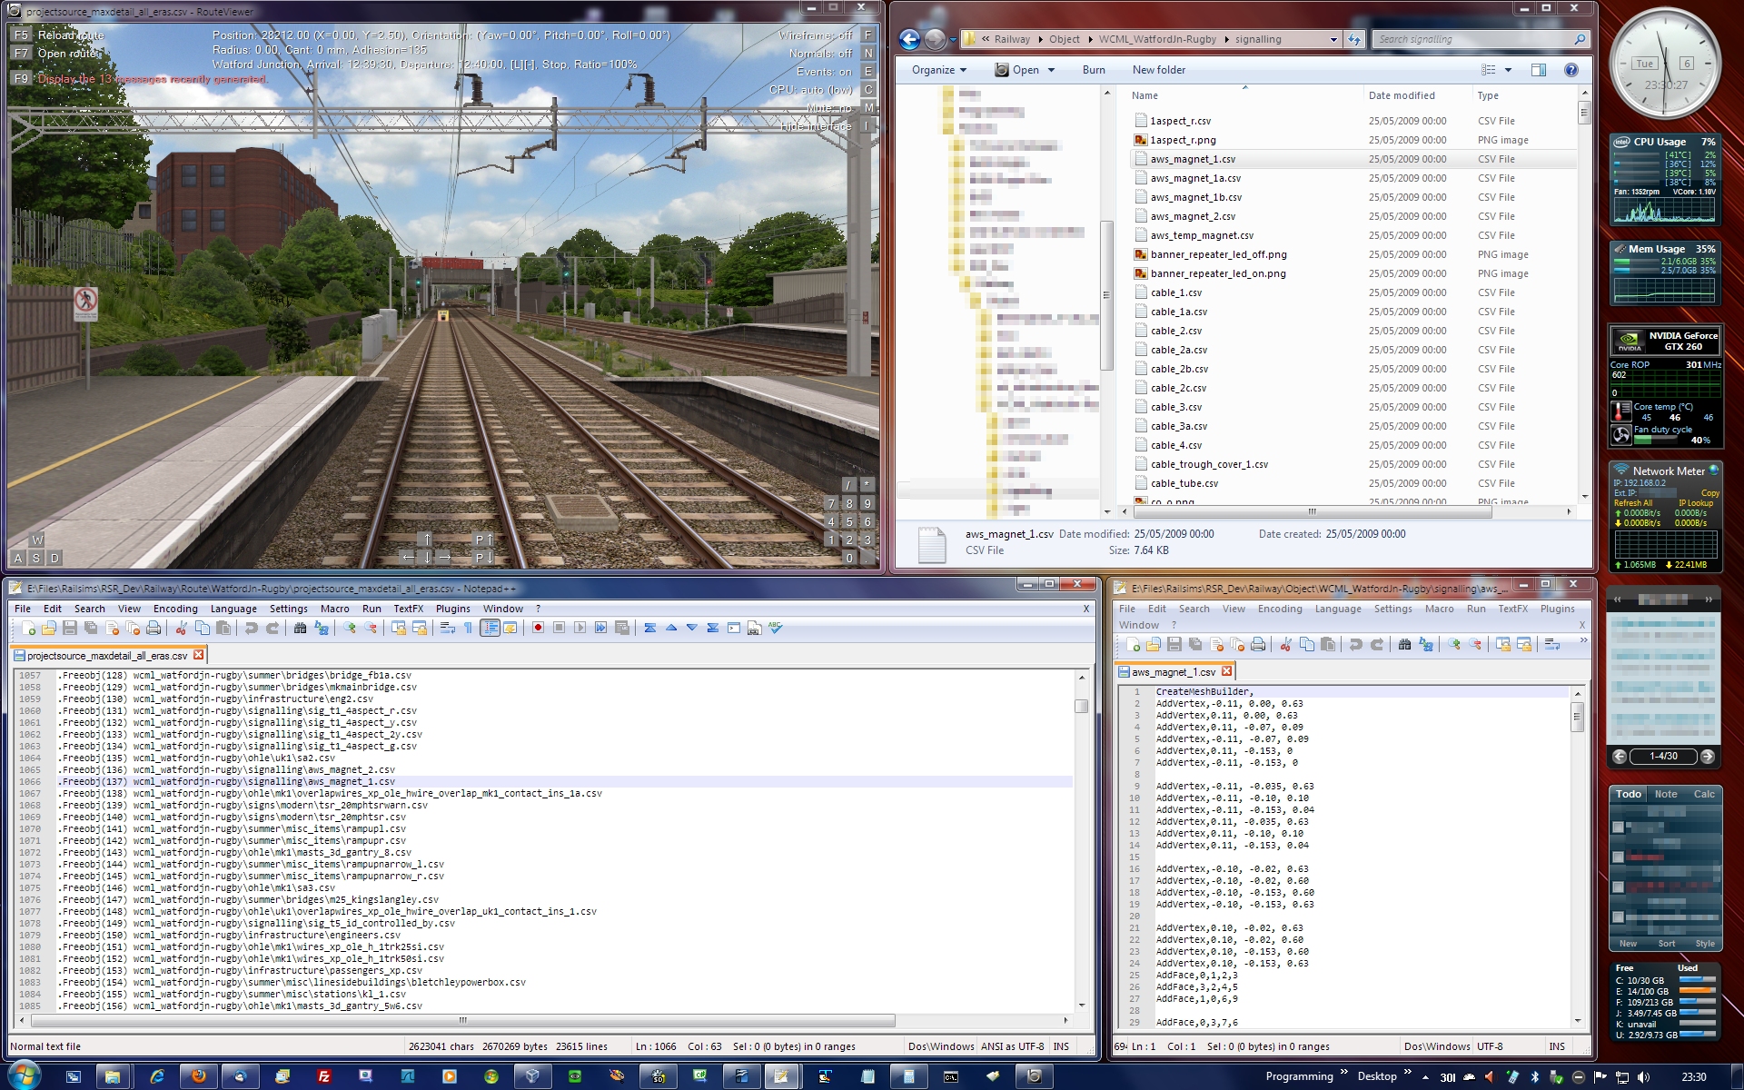
Task: Toggle Explorer preview pane button
Action: pos(1538,70)
